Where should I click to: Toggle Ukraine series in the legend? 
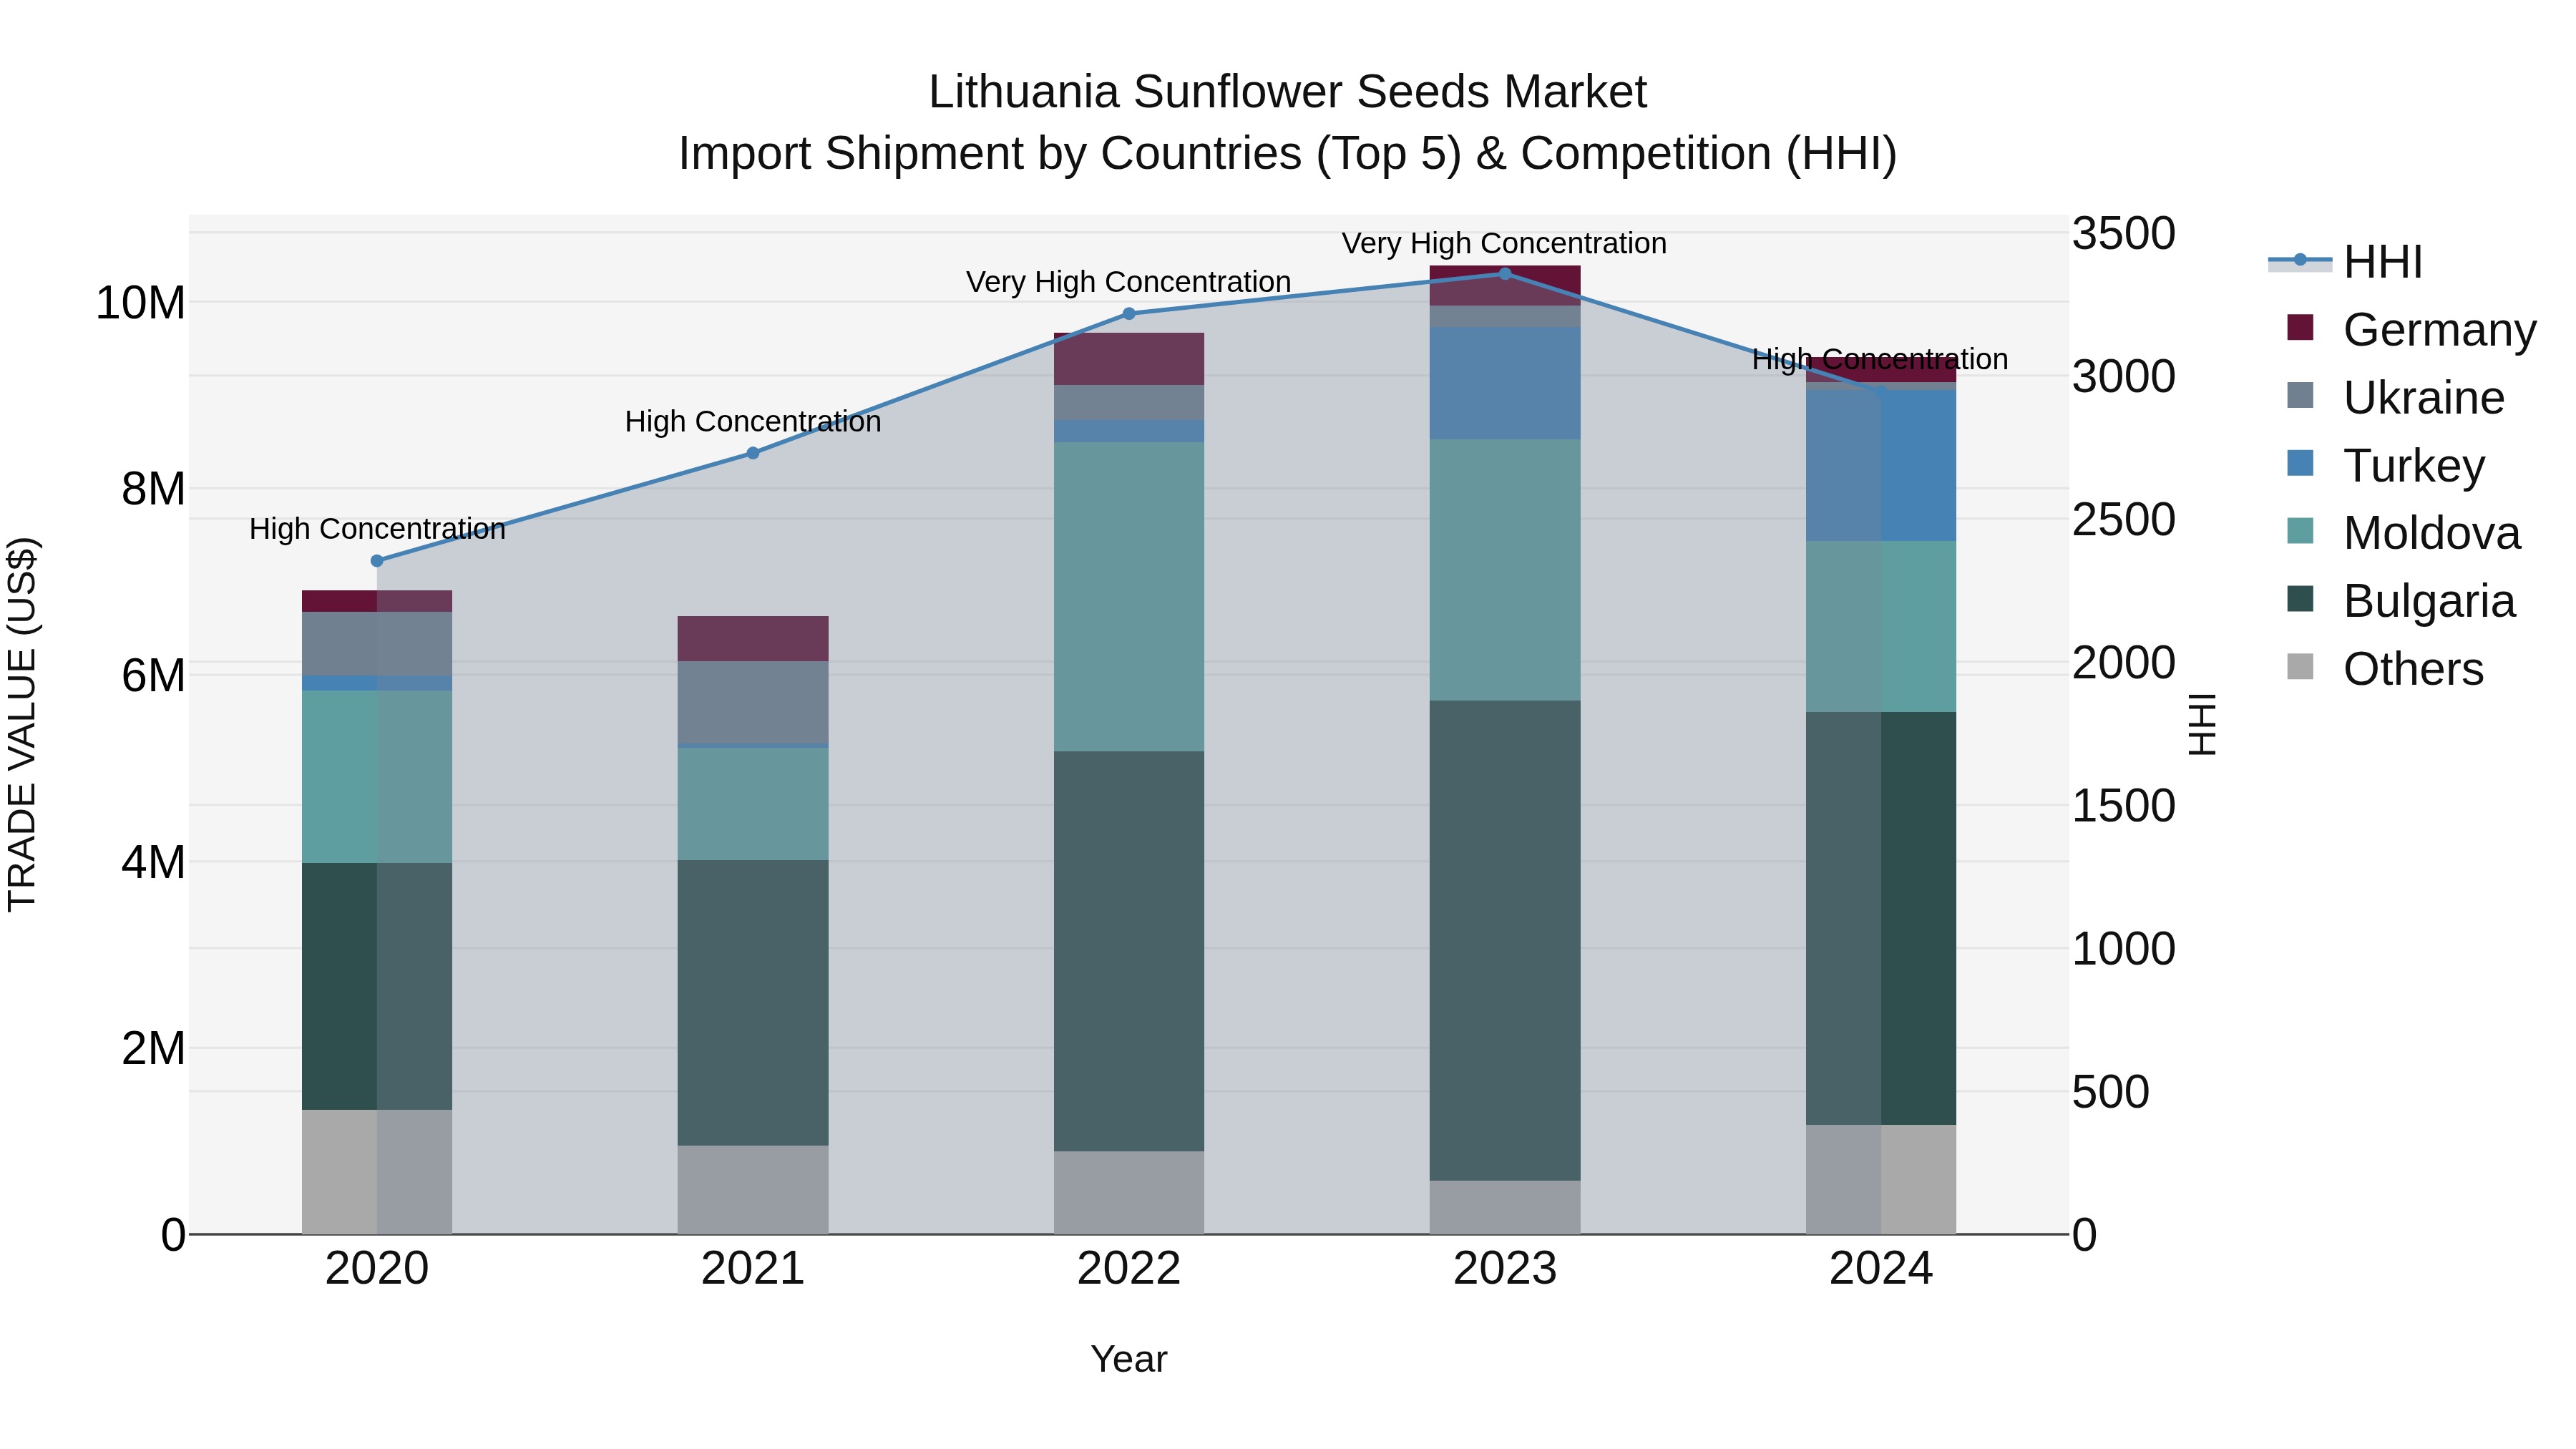[x=2395, y=397]
